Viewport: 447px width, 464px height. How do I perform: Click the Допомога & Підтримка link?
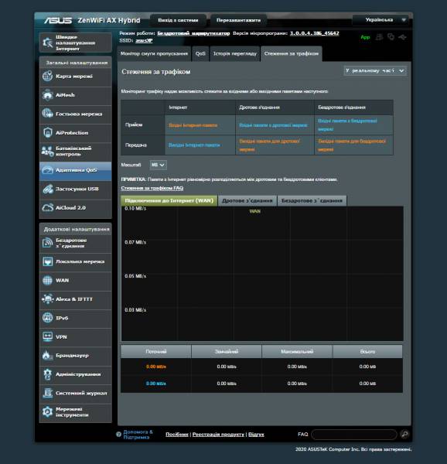pyautogui.click(x=138, y=435)
